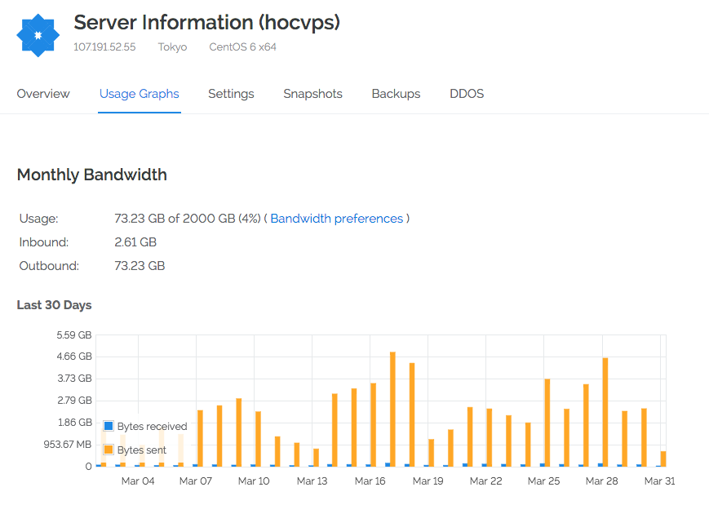Click the Mar 13 axis label

(312, 481)
